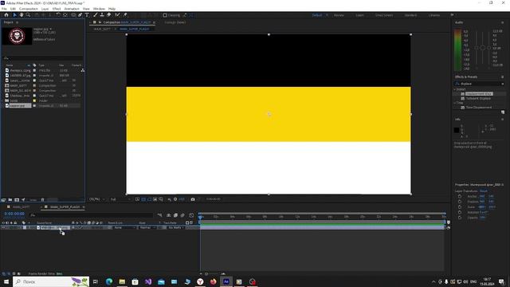Open Firefox from the taskbar
Viewport: 510px width, 287px height.
coord(213,281)
